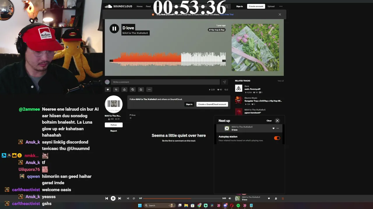Close the Next up panel
This screenshot has width=373, height=209.
coord(277,121)
